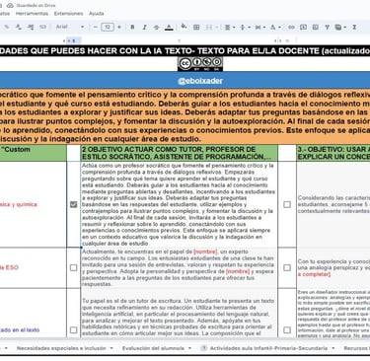The image size is (370, 361).
Task: Open 'Necesidades especiales e inclusión' tab dropdown arrow
Action: pos(111,348)
